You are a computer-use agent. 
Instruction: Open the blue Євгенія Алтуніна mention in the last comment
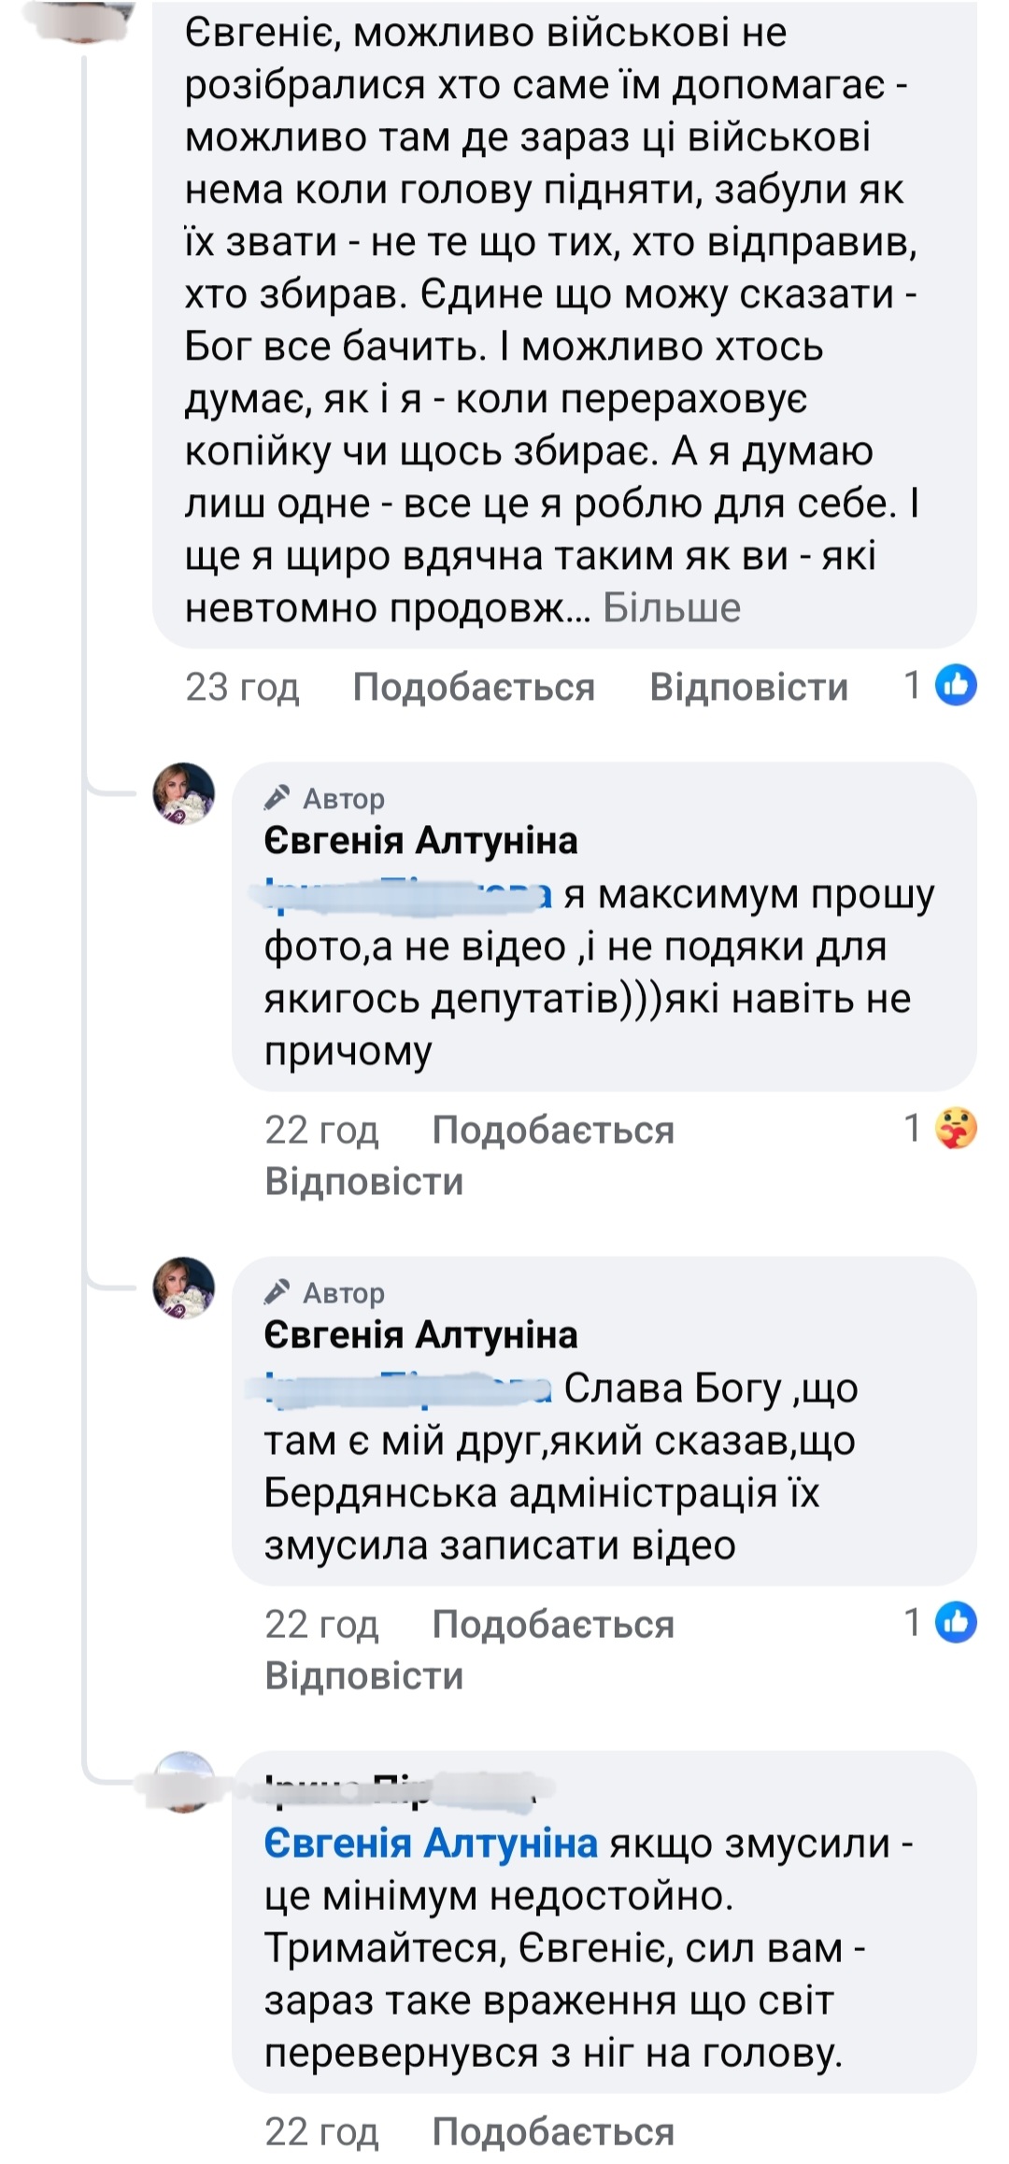tap(431, 1844)
